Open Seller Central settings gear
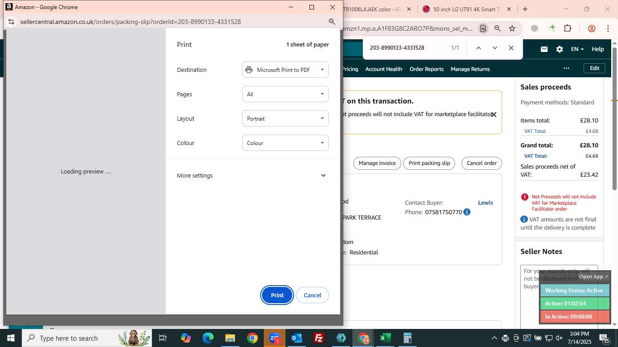 (560, 49)
